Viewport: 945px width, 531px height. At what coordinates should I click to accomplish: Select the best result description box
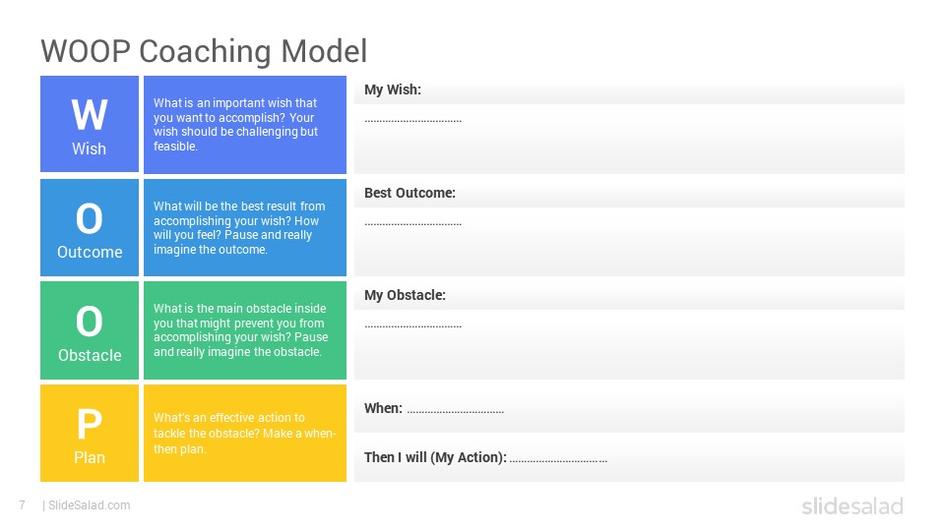[245, 227]
